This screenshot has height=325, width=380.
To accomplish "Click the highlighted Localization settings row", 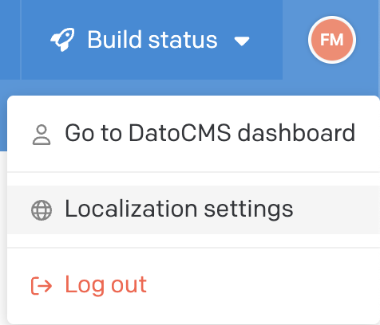I will (193, 209).
